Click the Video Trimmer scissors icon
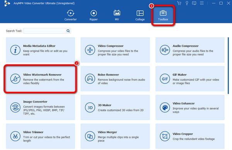232x150 pixels. pos(15,136)
